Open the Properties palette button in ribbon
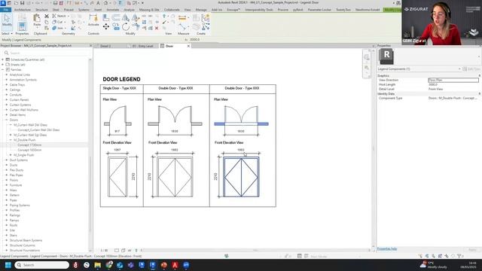Image resolution: width=482 pixels, height=271 pixels. pos(22,26)
